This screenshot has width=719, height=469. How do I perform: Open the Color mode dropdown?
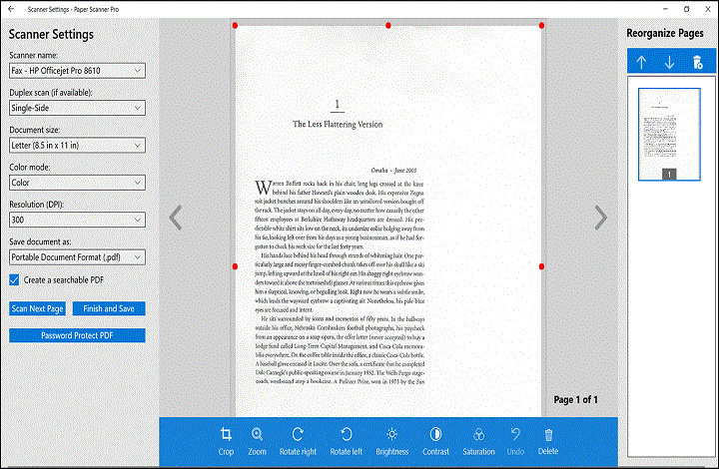point(77,183)
